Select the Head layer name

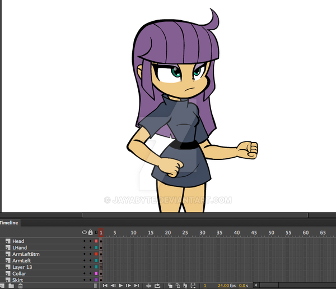18,241
